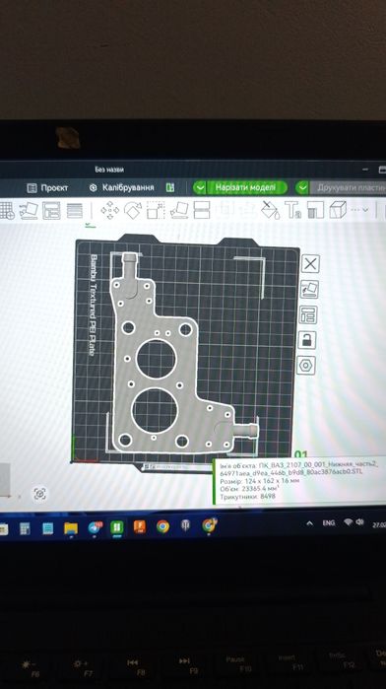
Task: Minimize the Bambu Studio window
Action: tap(364, 170)
